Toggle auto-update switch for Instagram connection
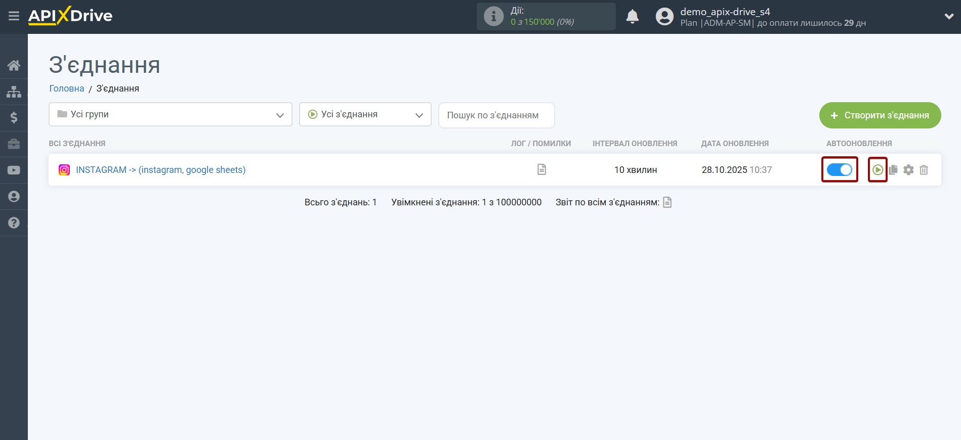 (839, 170)
